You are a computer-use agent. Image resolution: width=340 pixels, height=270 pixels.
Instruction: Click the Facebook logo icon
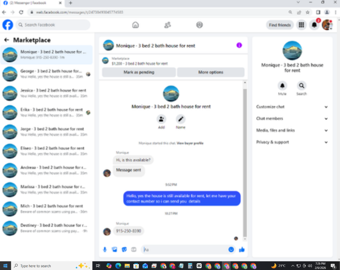[8, 25]
